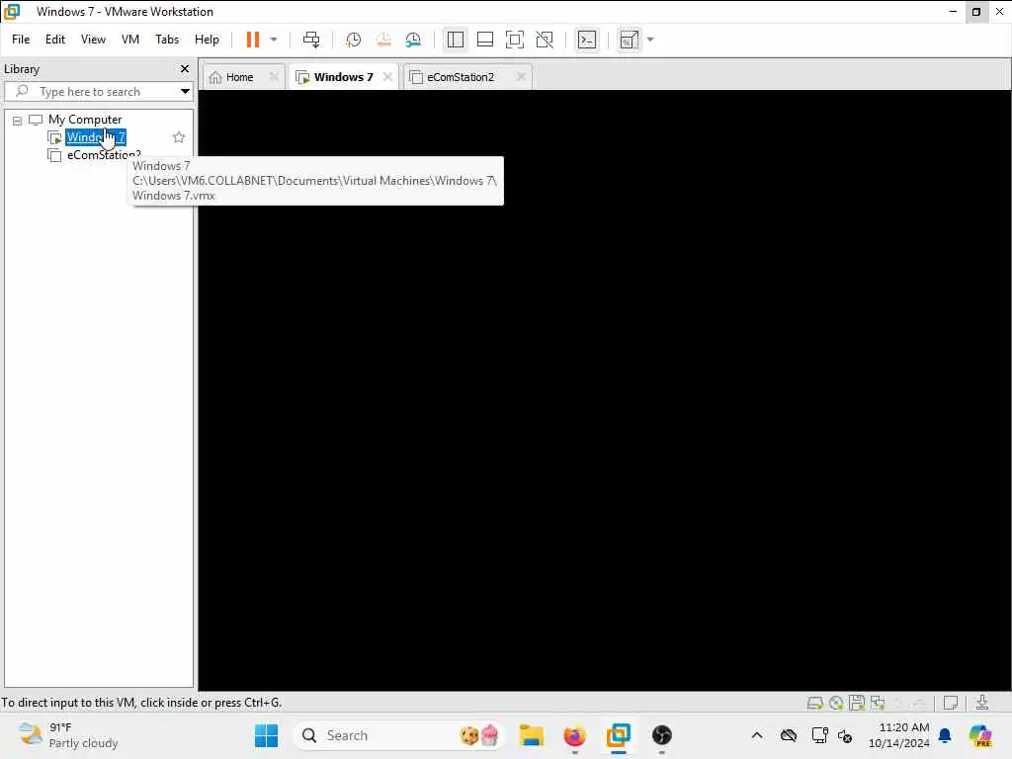Take a snapshot of this VM

tap(353, 40)
